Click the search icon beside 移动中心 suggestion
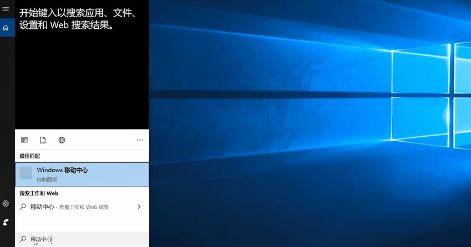The height and width of the screenshot is (247, 471). (23, 207)
